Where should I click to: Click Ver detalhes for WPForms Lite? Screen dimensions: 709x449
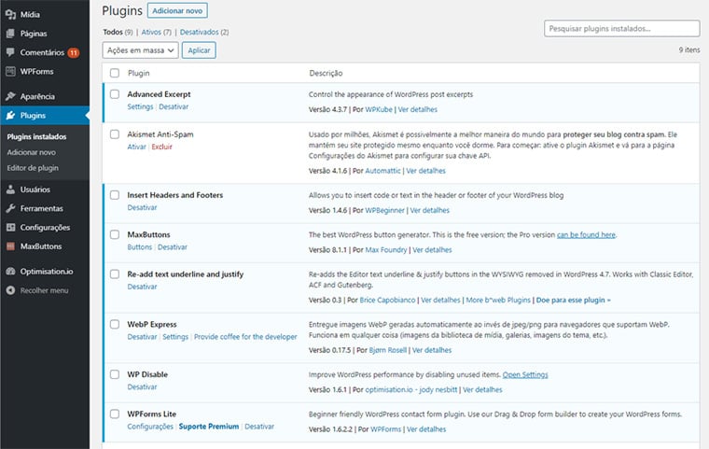click(426, 429)
